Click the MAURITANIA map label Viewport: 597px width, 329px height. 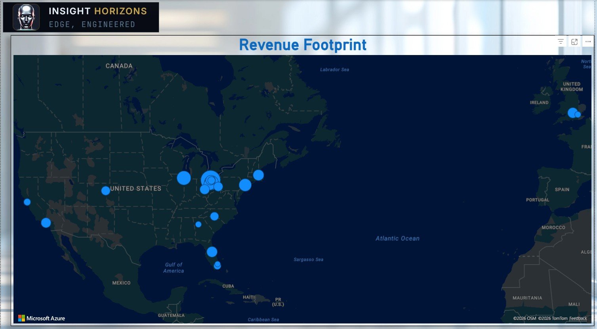pyautogui.click(x=527, y=298)
